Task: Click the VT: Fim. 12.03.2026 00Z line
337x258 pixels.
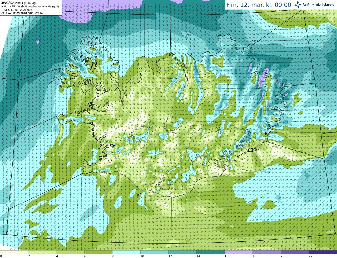Action: (22, 13)
